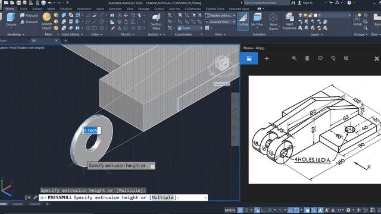This screenshot has width=381, height=214.
Task: Switch to the Surface ribbon tab
Action: click(37, 9)
